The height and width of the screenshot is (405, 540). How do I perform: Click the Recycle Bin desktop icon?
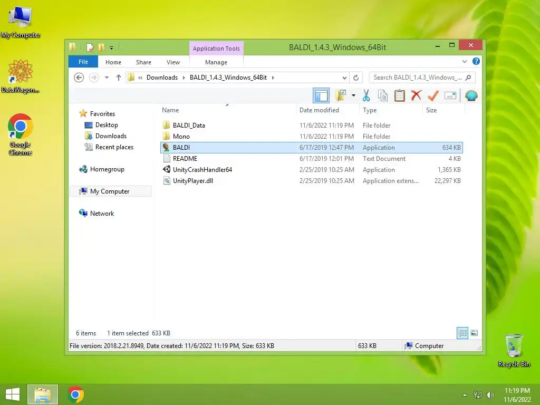click(x=514, y=350)
